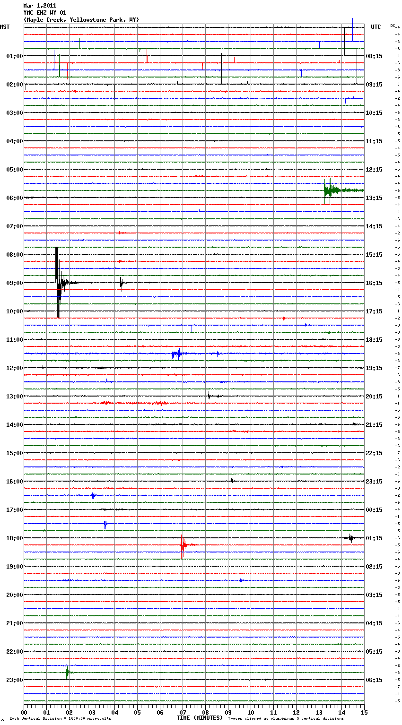Click the 'Traces clipped at plus/minus 5 vertical divisions' note
The image size is (402, 725).
click(x=286, y=718)
